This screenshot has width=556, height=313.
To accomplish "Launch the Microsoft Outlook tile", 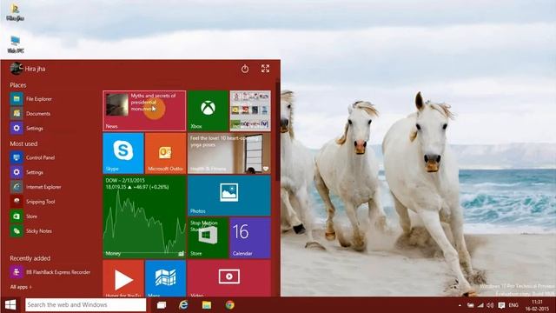I will 166,153.
